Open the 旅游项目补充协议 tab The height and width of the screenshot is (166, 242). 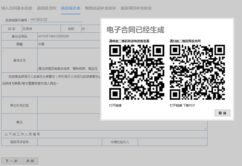(x=136, y=8)
